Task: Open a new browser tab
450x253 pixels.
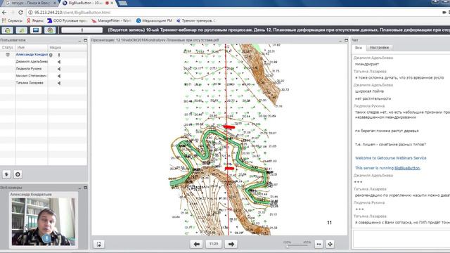Action: [x=123, y=3]
